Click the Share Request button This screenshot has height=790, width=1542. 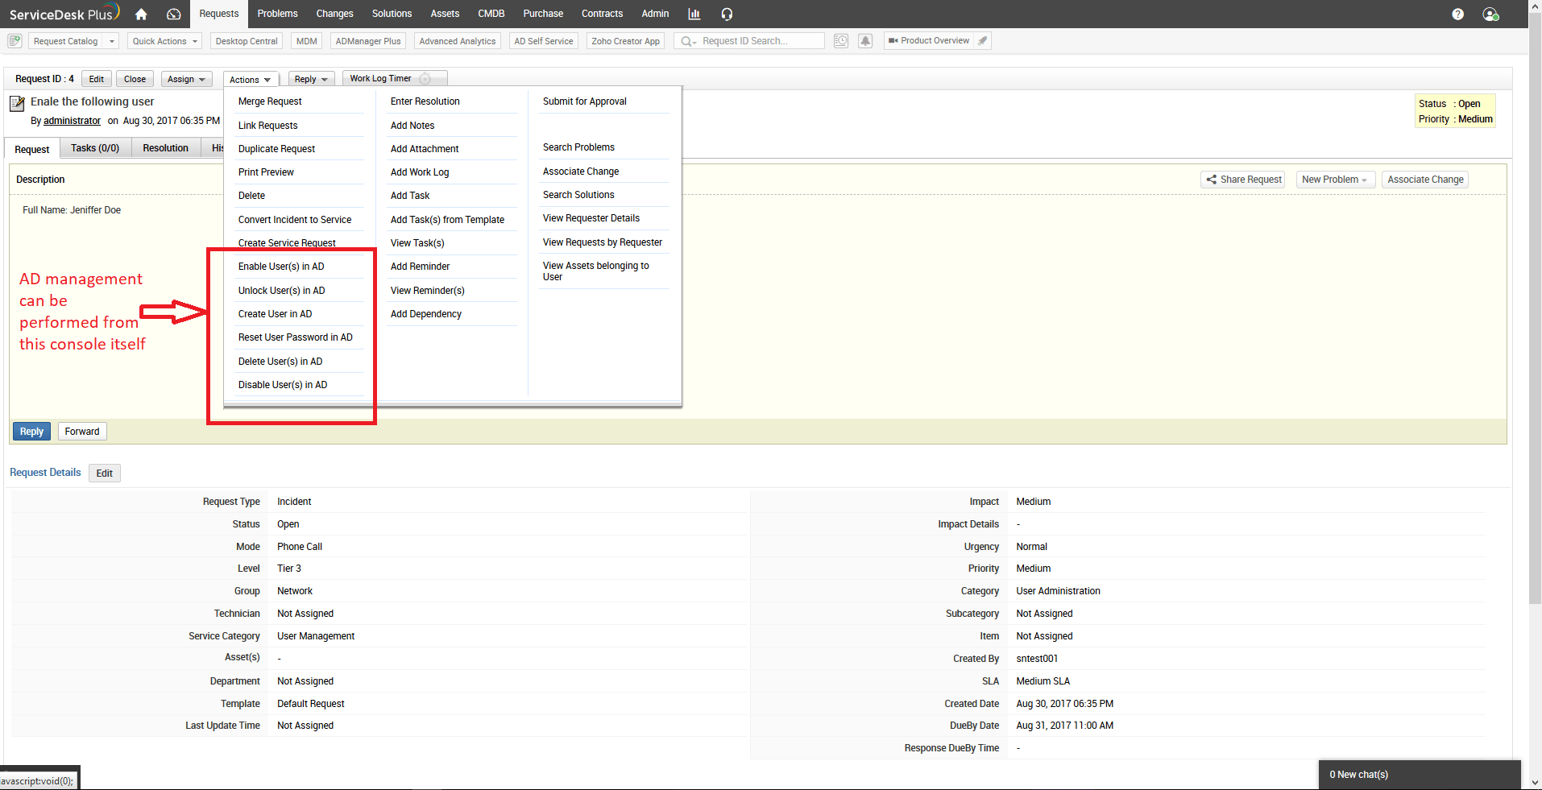coord(1243,180)
